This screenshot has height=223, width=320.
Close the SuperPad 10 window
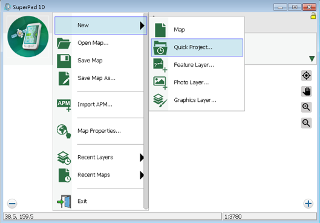pyautogui.click(x=309, y=7)
